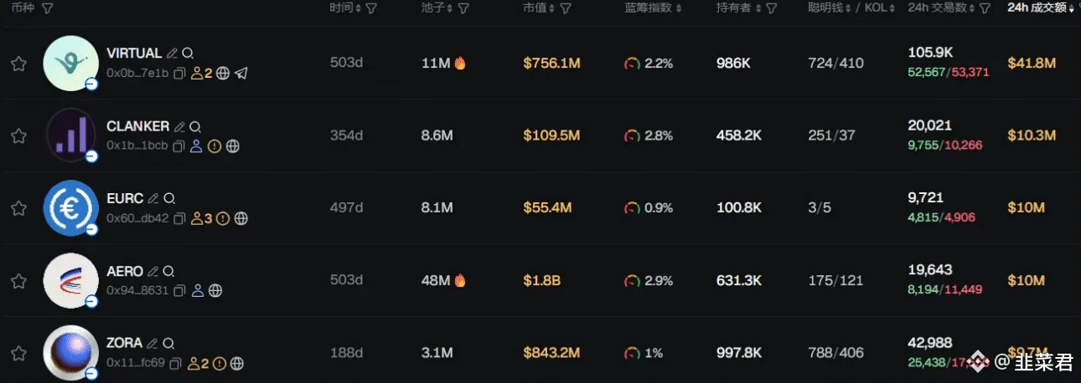Click the search icon beside EURC
The height and width of the screenshot is (383, 1081).
pos(169,199)
